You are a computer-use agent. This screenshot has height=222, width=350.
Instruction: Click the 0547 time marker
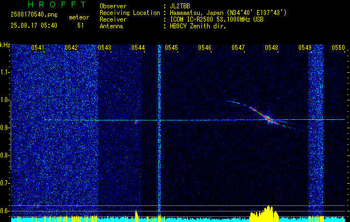point(238,47)
